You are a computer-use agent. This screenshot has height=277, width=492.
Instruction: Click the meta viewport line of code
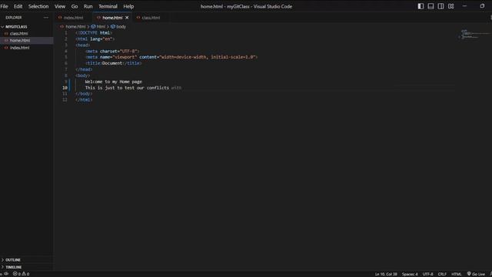click(x=171, y=57)
